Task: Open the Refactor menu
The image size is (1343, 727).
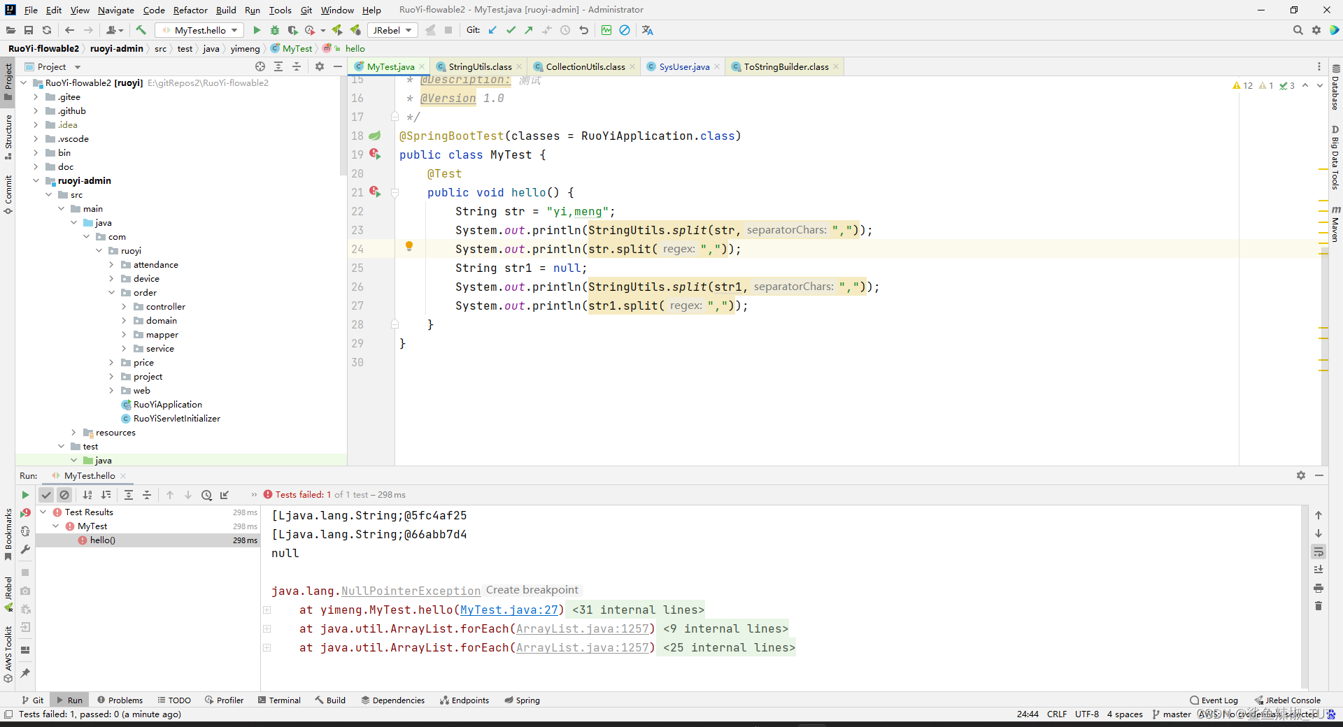Action: click(190, 10)
